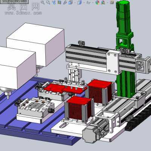Click the Zoom to Fit icon

click(x=43, y=2)
